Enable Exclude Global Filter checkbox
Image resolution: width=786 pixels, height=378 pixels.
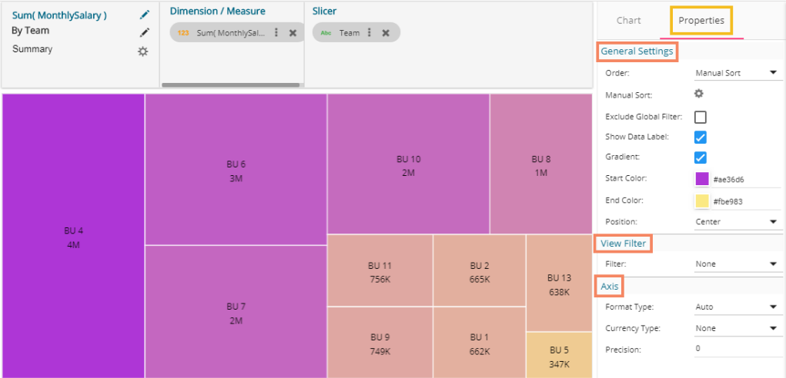[x=701, y=117]
